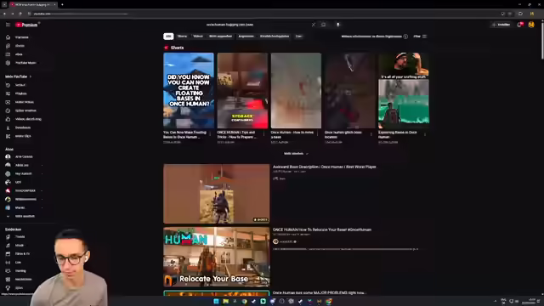Open File Explorer from the taskbar

[x=225, y=301]
